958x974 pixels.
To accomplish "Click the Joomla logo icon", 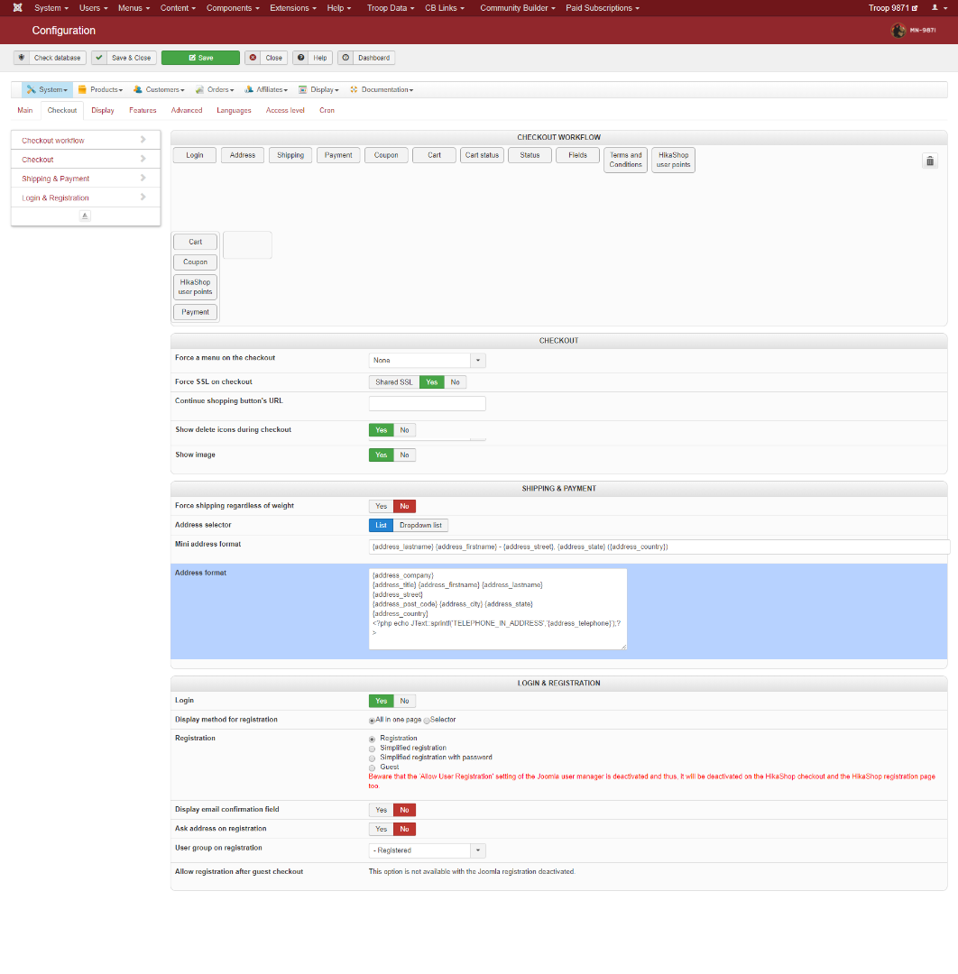I will 17,7.
